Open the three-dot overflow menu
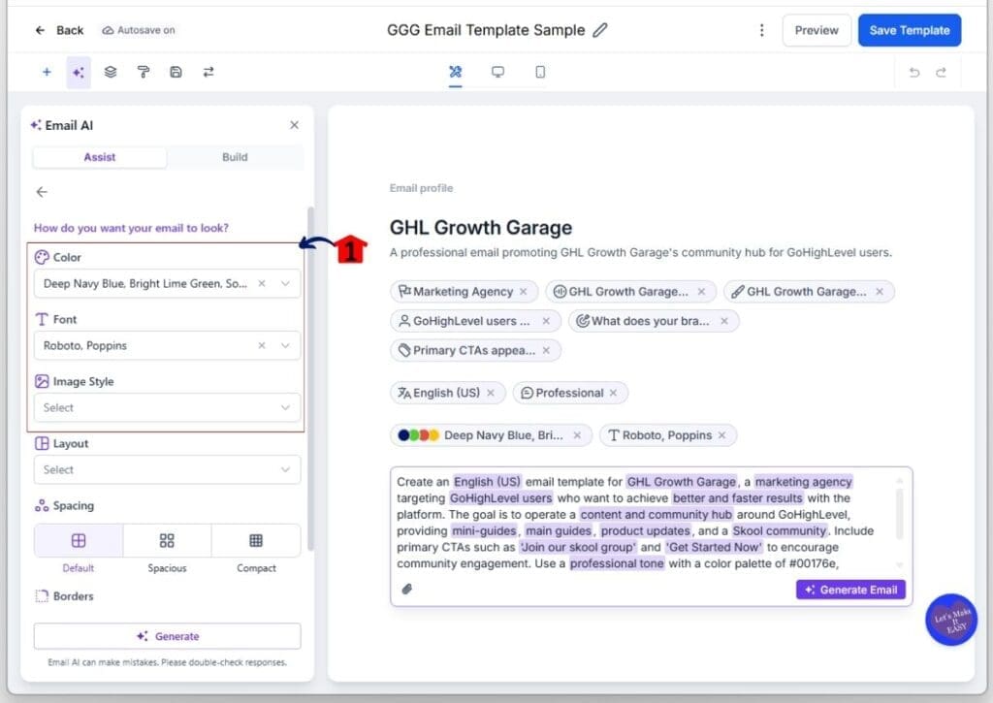Viewport: 993px width, 703px height. pos(762,30)
